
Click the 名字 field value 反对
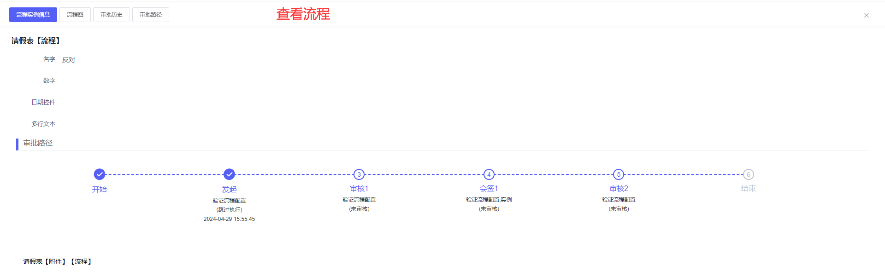coord(69,60)
